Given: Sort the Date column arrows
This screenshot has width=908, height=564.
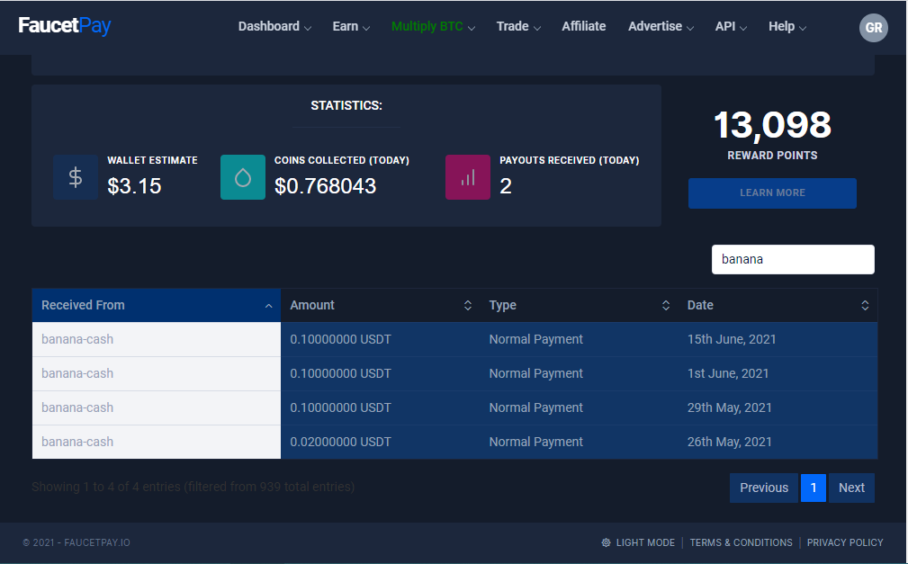Looking at the screenshot, I should click(x=865, y=305).
